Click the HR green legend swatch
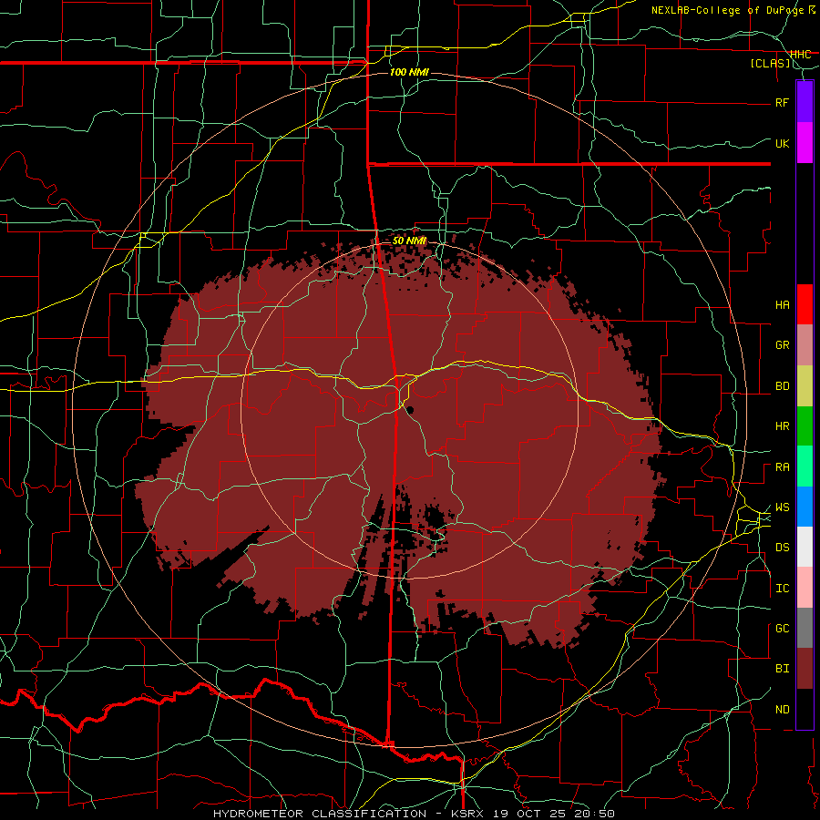This screenshot has height=820, width=820. pos(805,426)
